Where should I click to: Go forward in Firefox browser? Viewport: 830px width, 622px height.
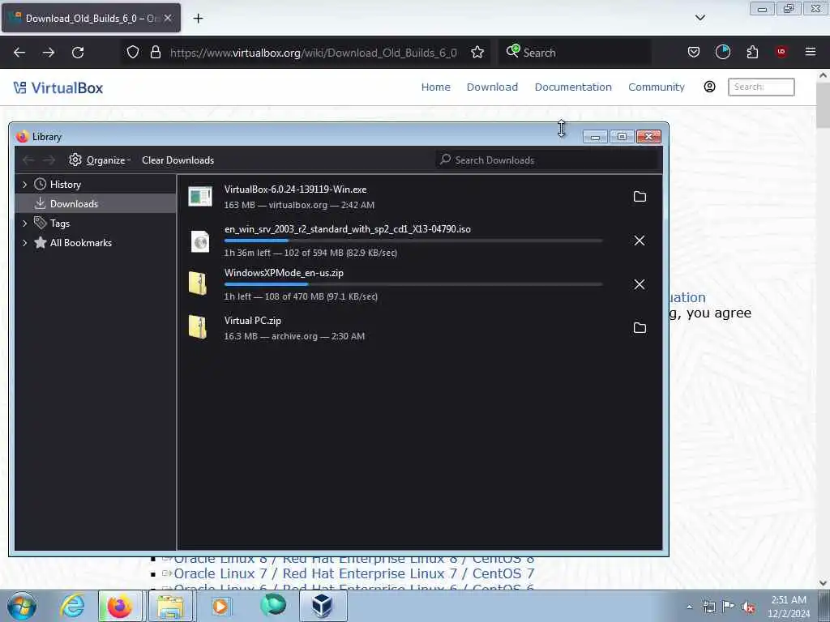coord(49,53)
